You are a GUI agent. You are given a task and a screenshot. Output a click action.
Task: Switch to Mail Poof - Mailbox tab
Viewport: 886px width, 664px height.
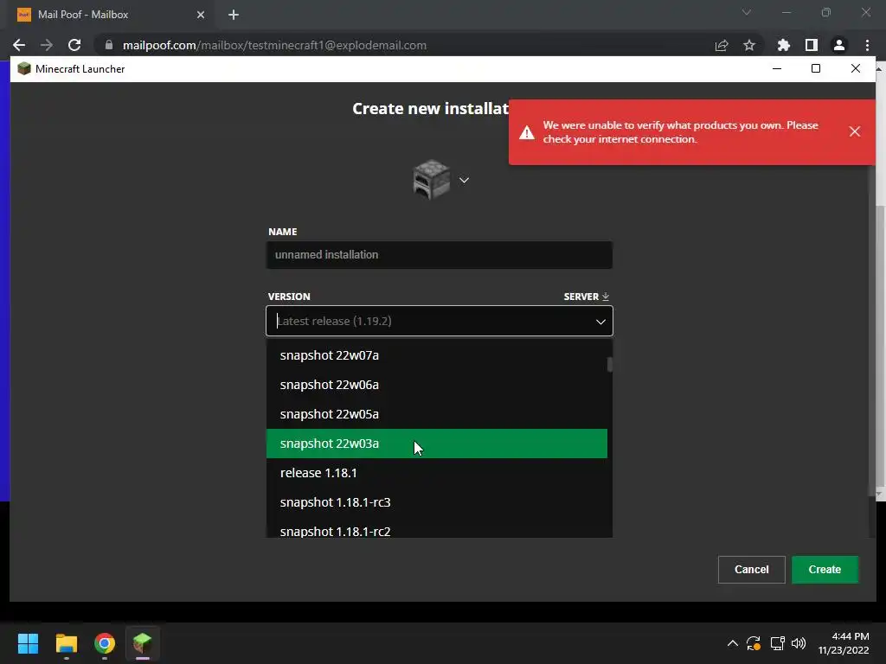[x=110, y=15]
